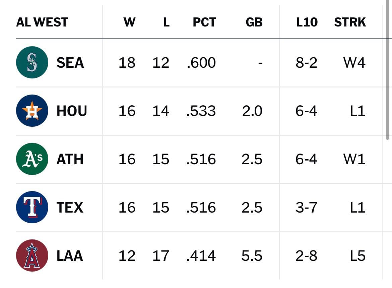Click the Athletics team logo
Viewport: 392px width, 288px height.
[x=32, y=159]
